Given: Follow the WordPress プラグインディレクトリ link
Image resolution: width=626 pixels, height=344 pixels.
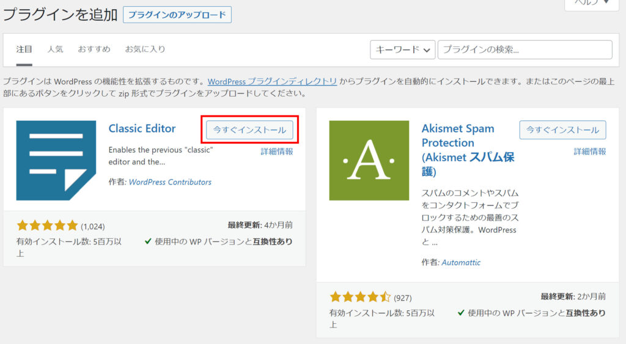Looking at the screenshot, I should (272, 81).
